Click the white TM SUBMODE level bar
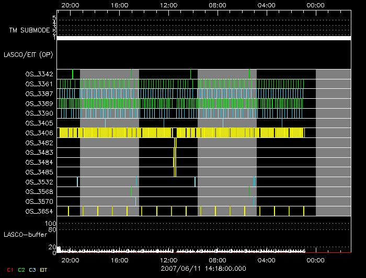The height and width of the screenshot is (278, 366). tap(203, 38)
